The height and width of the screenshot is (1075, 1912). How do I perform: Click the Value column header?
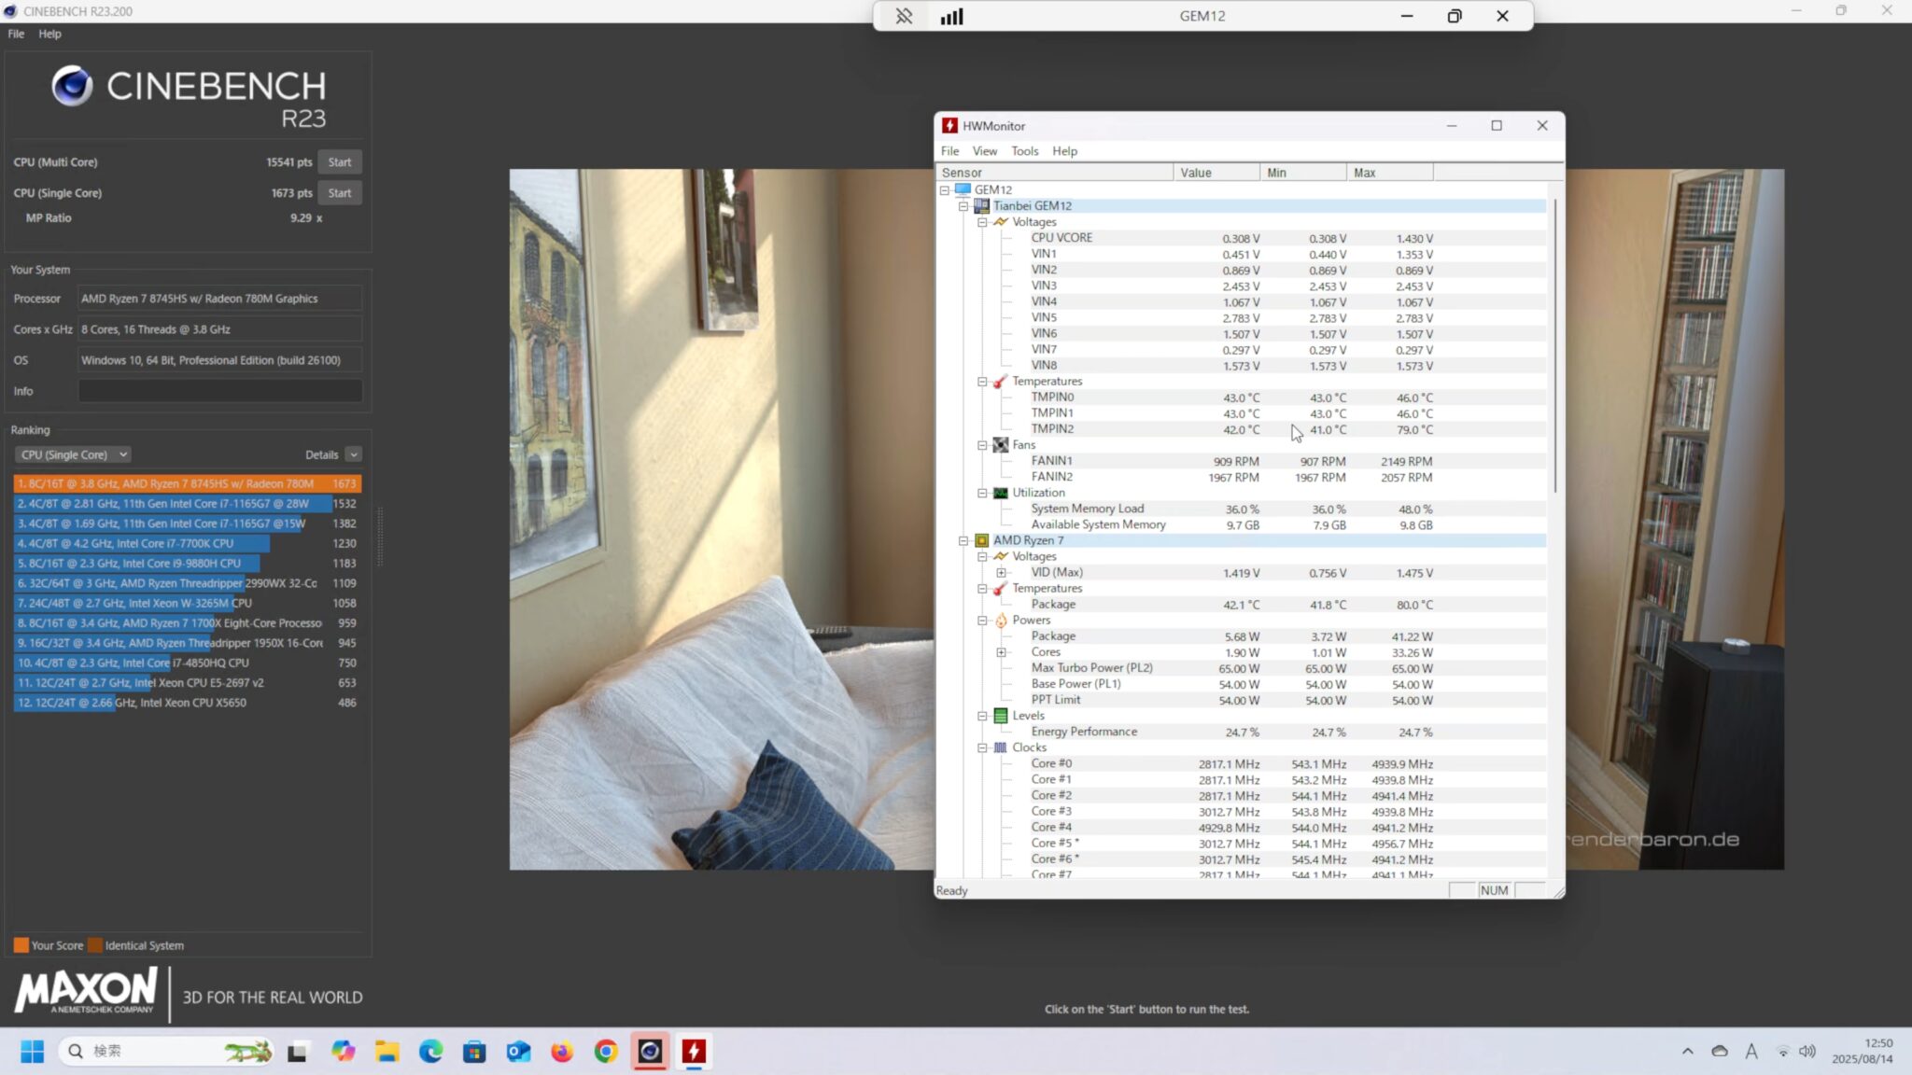point(1216,173)
